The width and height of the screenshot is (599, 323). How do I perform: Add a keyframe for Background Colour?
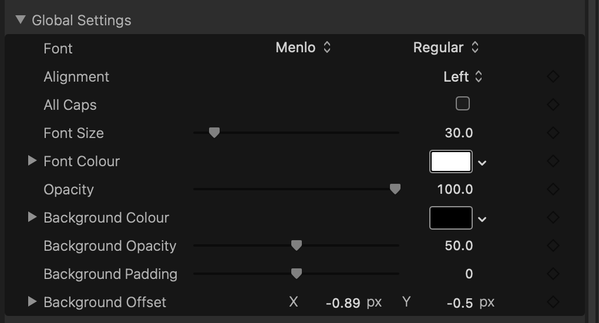[553, 218]
